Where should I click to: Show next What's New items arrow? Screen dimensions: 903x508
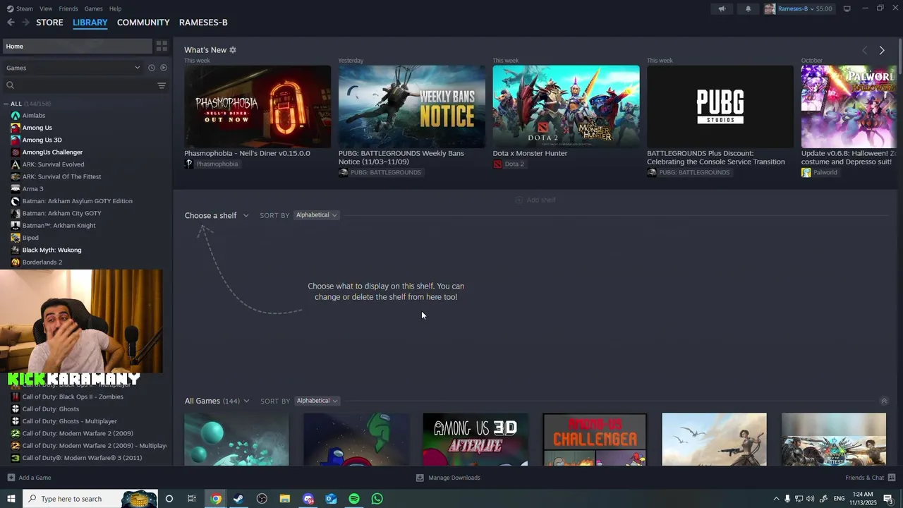point(882,50)
